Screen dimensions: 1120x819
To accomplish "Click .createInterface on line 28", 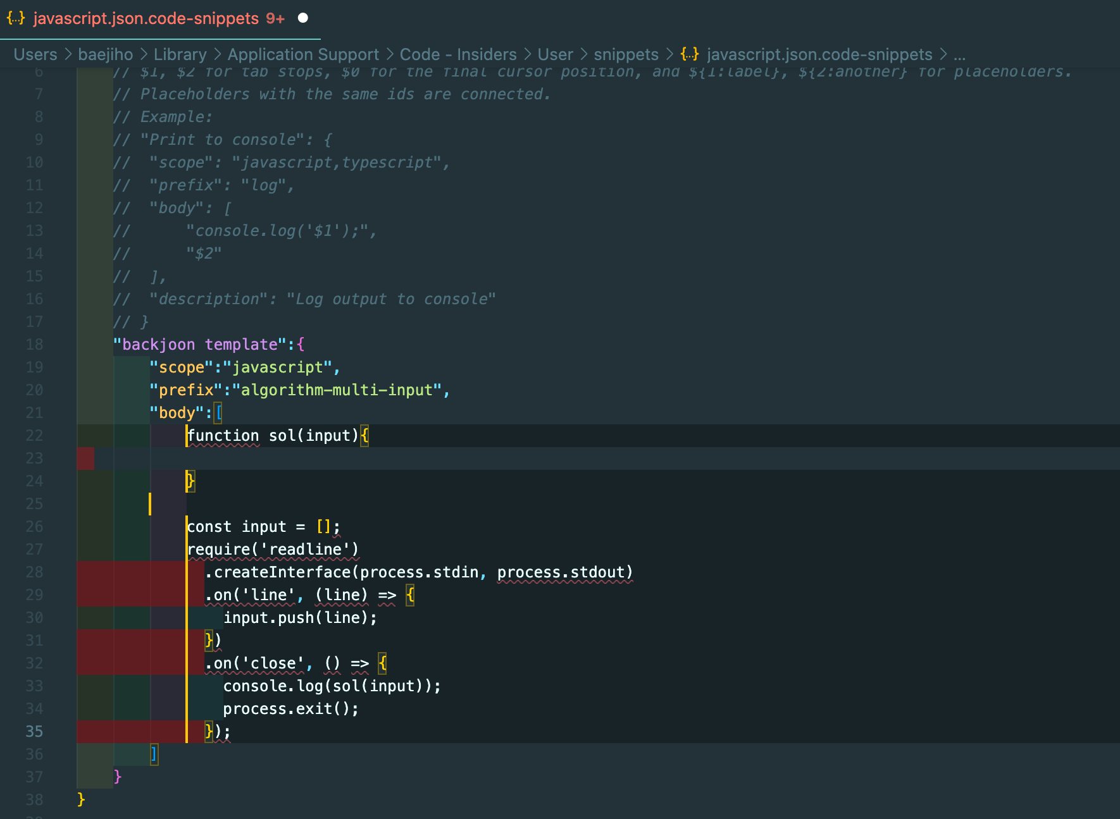I will (x=278, y=572).
